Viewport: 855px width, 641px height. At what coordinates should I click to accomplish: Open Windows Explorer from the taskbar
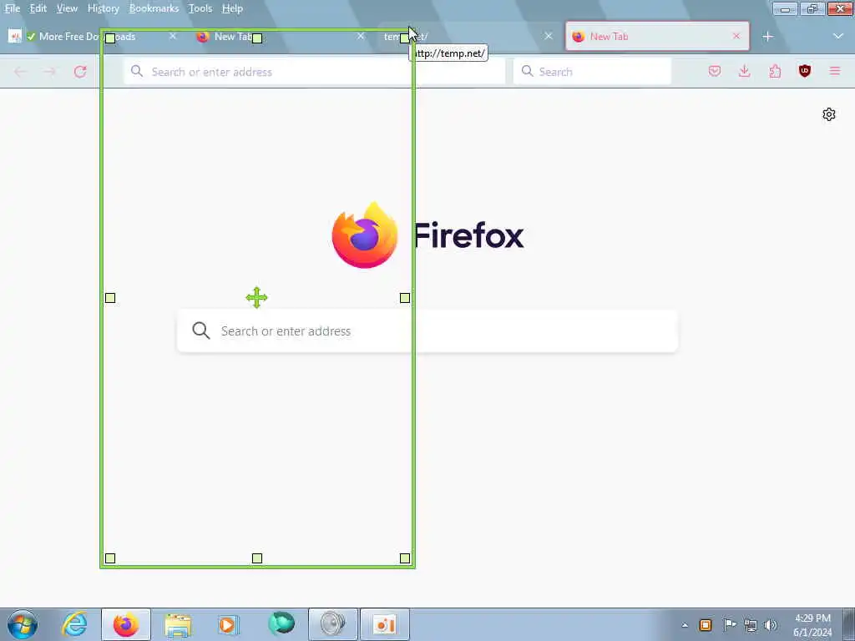(178, 624)
